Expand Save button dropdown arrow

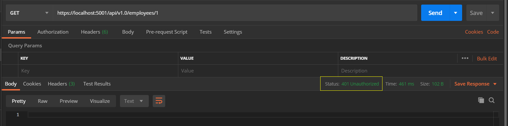point(493,13)
